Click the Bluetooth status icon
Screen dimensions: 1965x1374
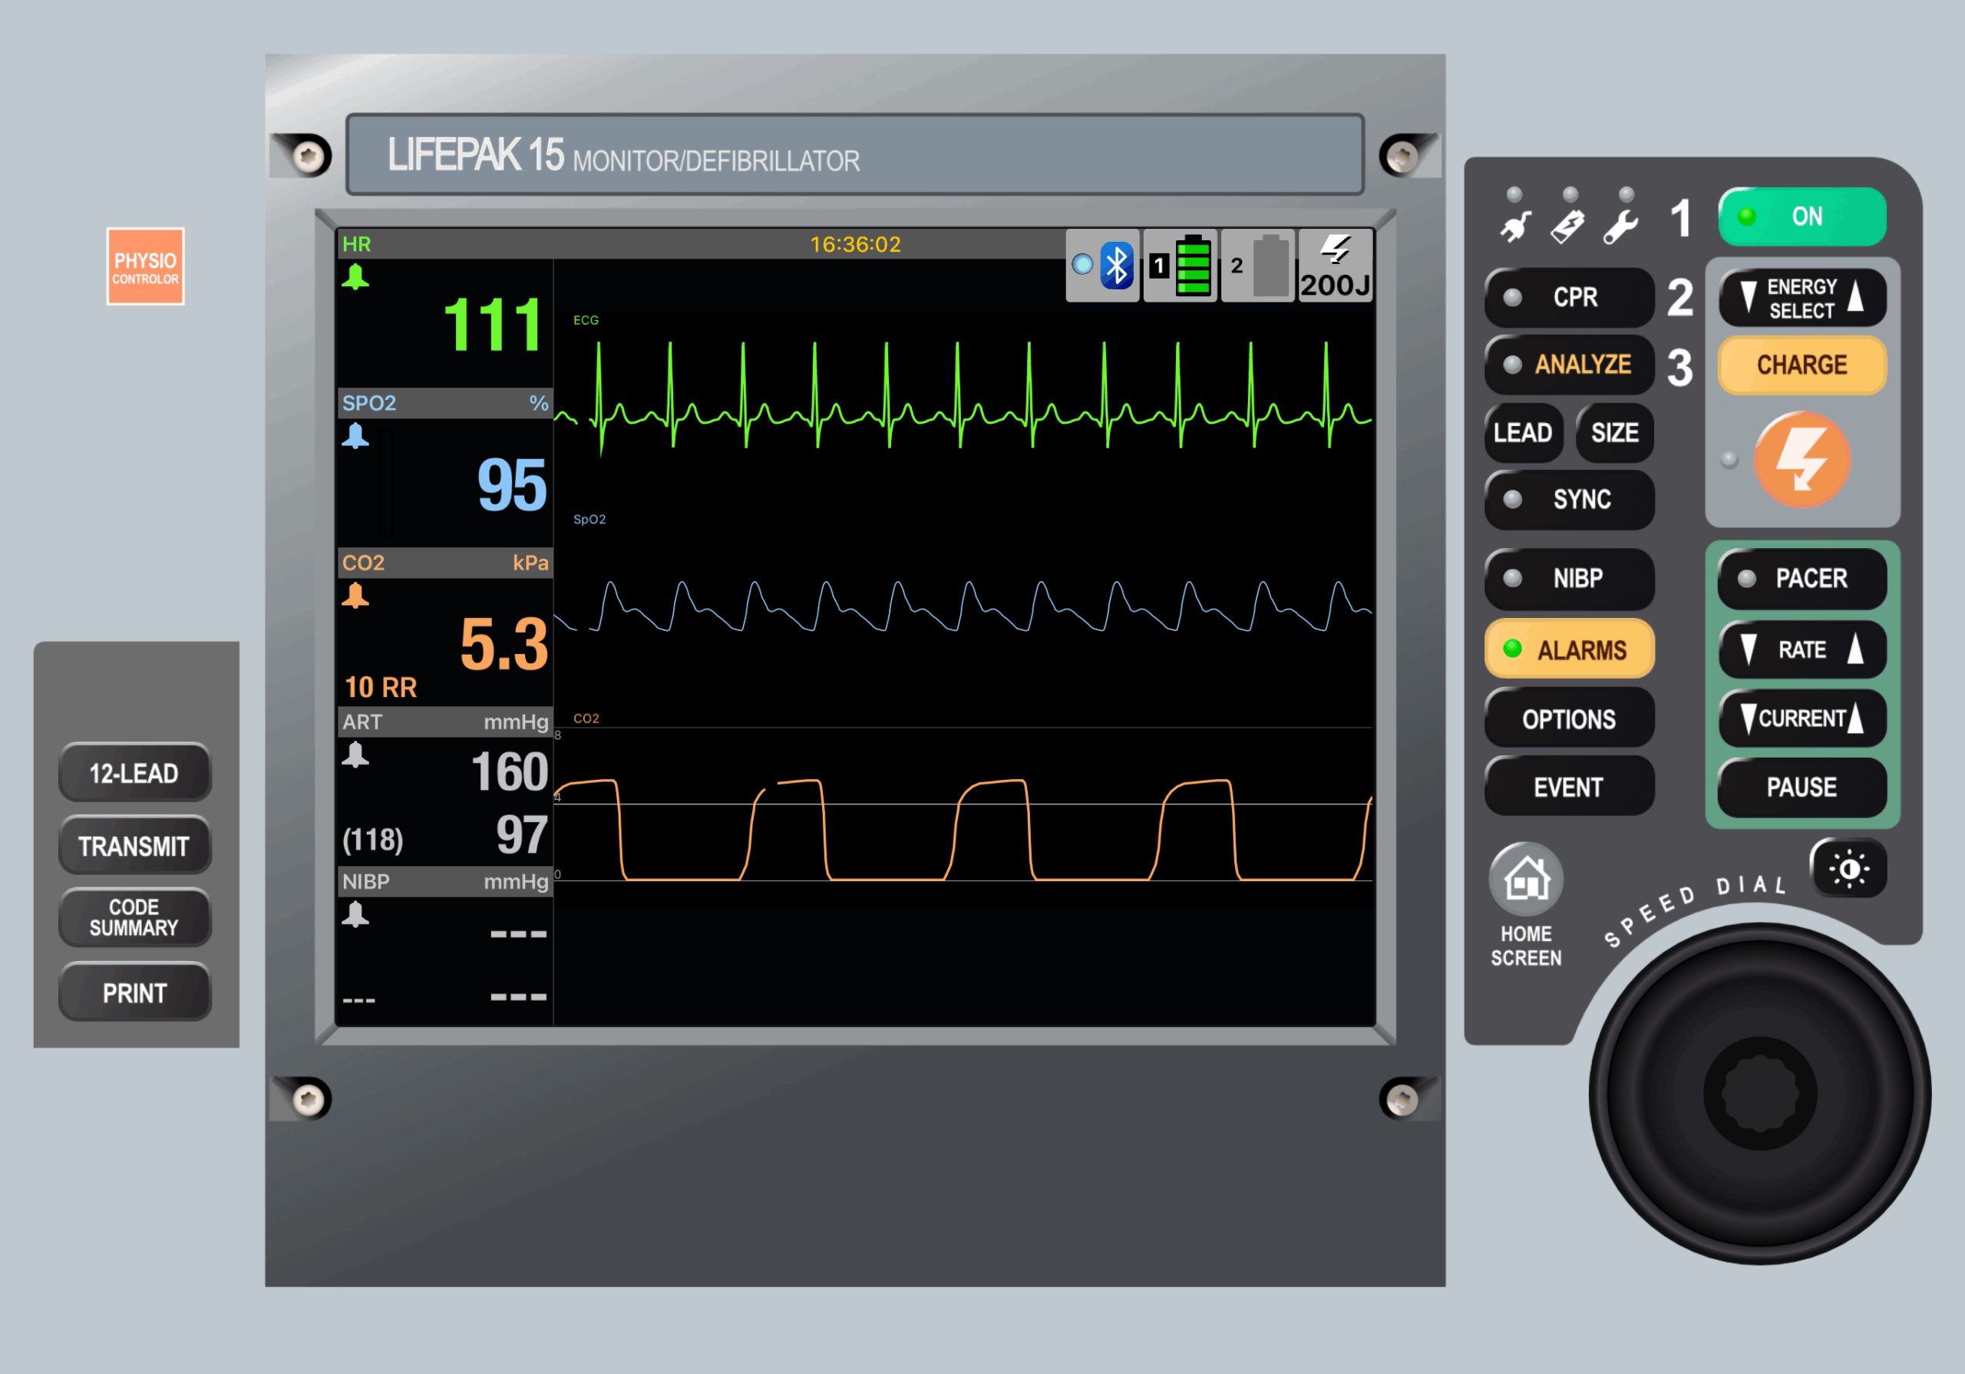[x=1116, y=266]
